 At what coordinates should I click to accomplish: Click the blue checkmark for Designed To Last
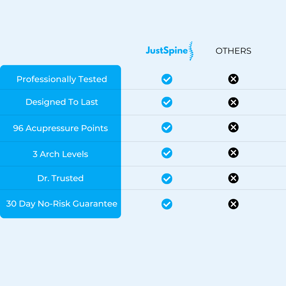tap(167, 102)
